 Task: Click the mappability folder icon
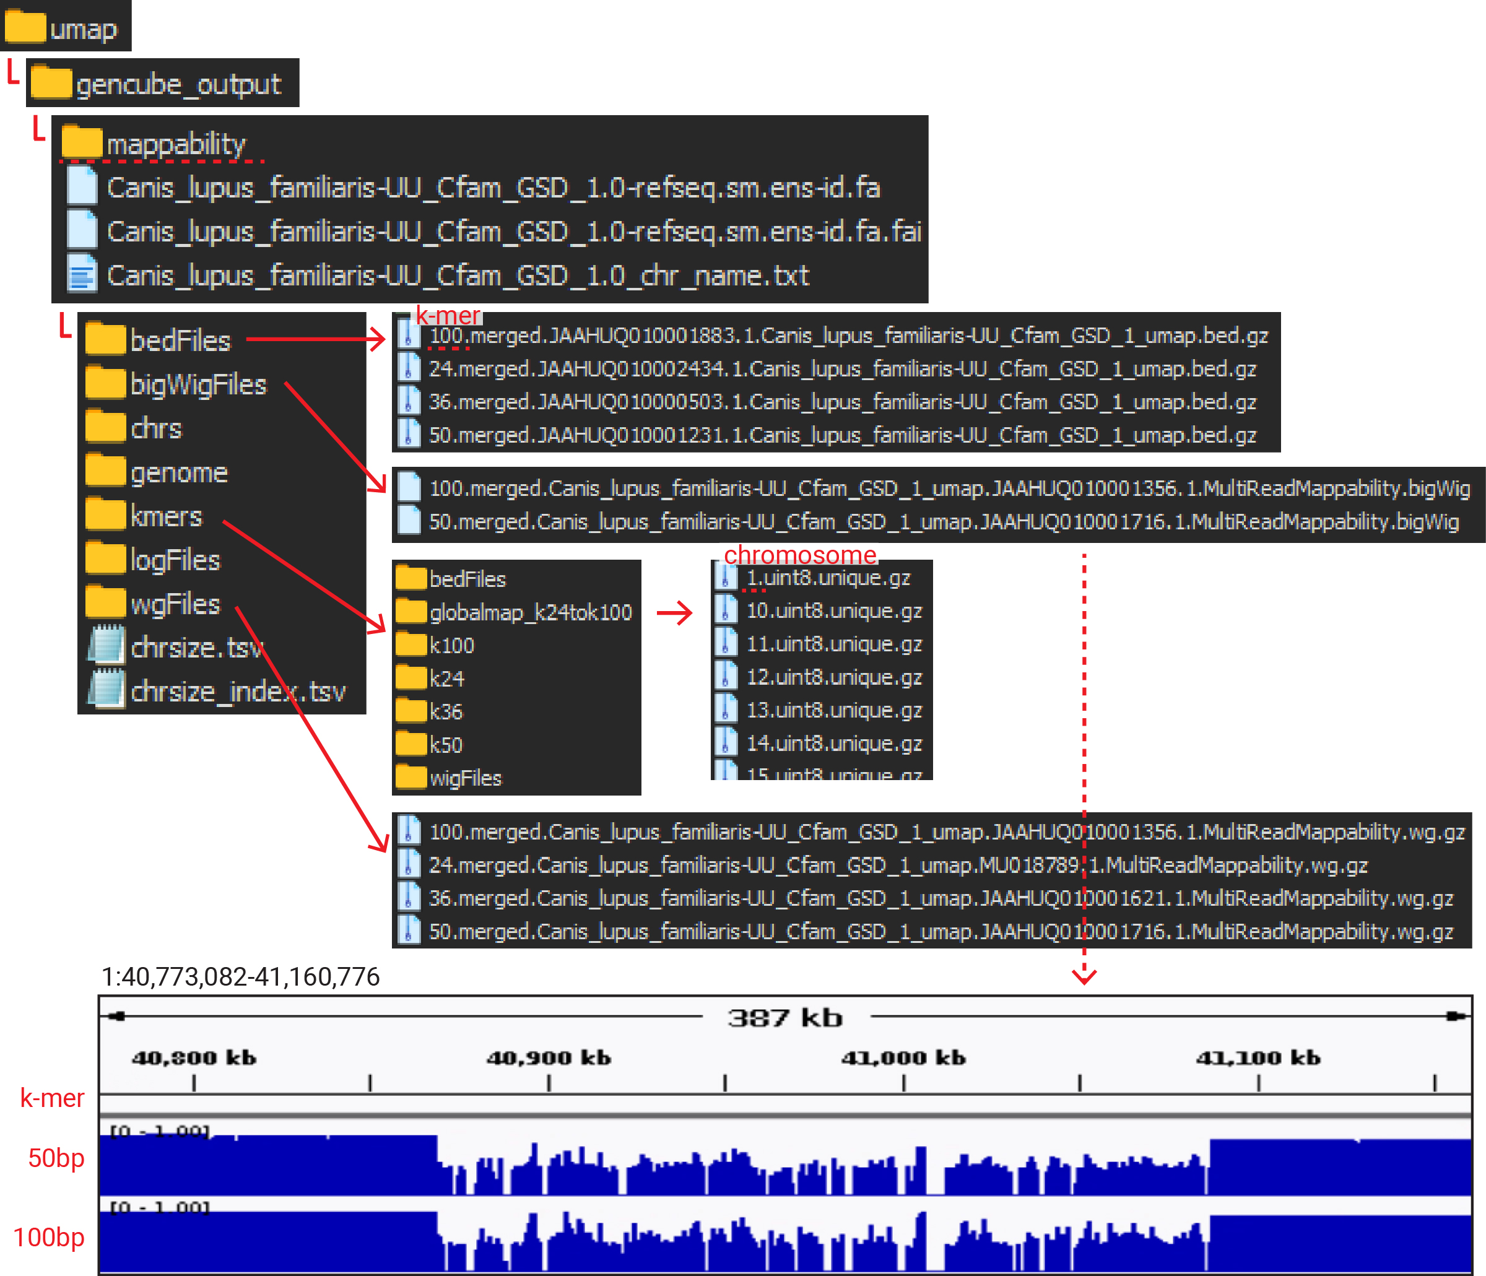(82, 141)
